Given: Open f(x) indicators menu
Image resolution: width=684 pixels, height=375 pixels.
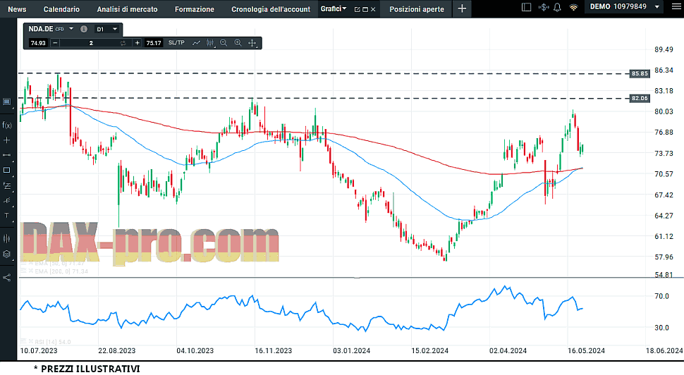Looking at the screenshot, I should click(x=6, y=125).
